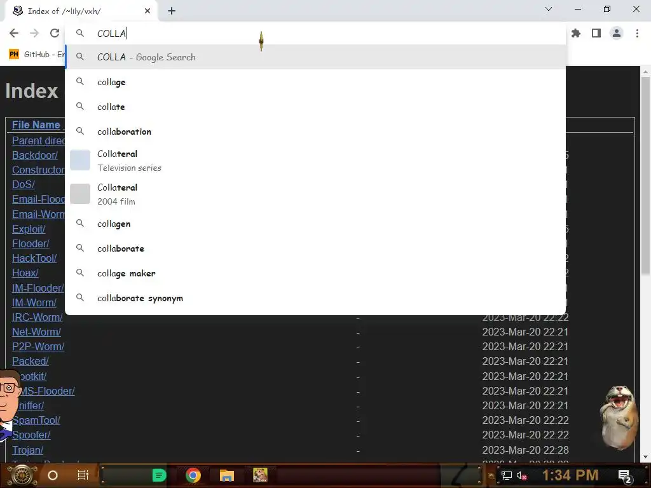Select the collaborate synonym suggestion
The width and height of the screenshot is (651, 488).
coord(315,298)
